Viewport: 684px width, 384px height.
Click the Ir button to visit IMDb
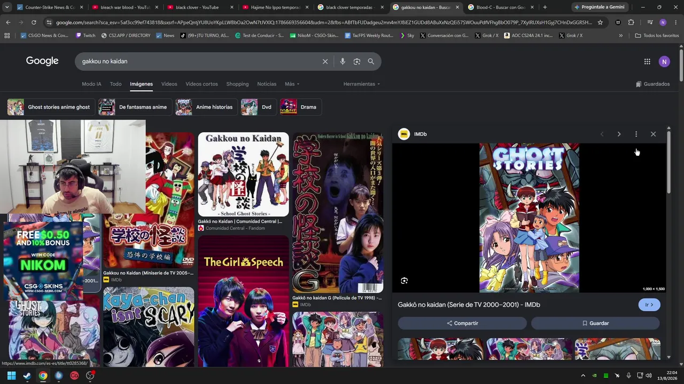pyautogui.click(x=649, y=305)
